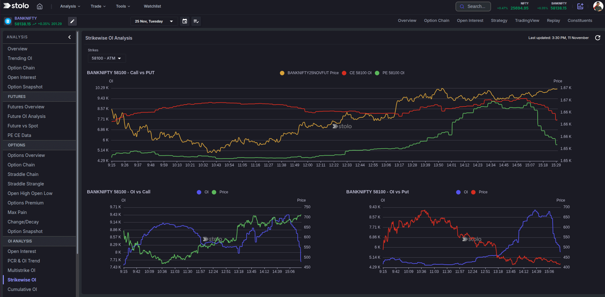Click inside the Search field in the top bar
Viewport: 605px width, 297px height.
(x=473, y=6)
